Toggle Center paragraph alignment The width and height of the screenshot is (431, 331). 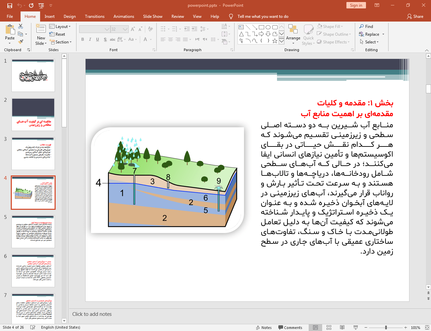pos(171,39)
